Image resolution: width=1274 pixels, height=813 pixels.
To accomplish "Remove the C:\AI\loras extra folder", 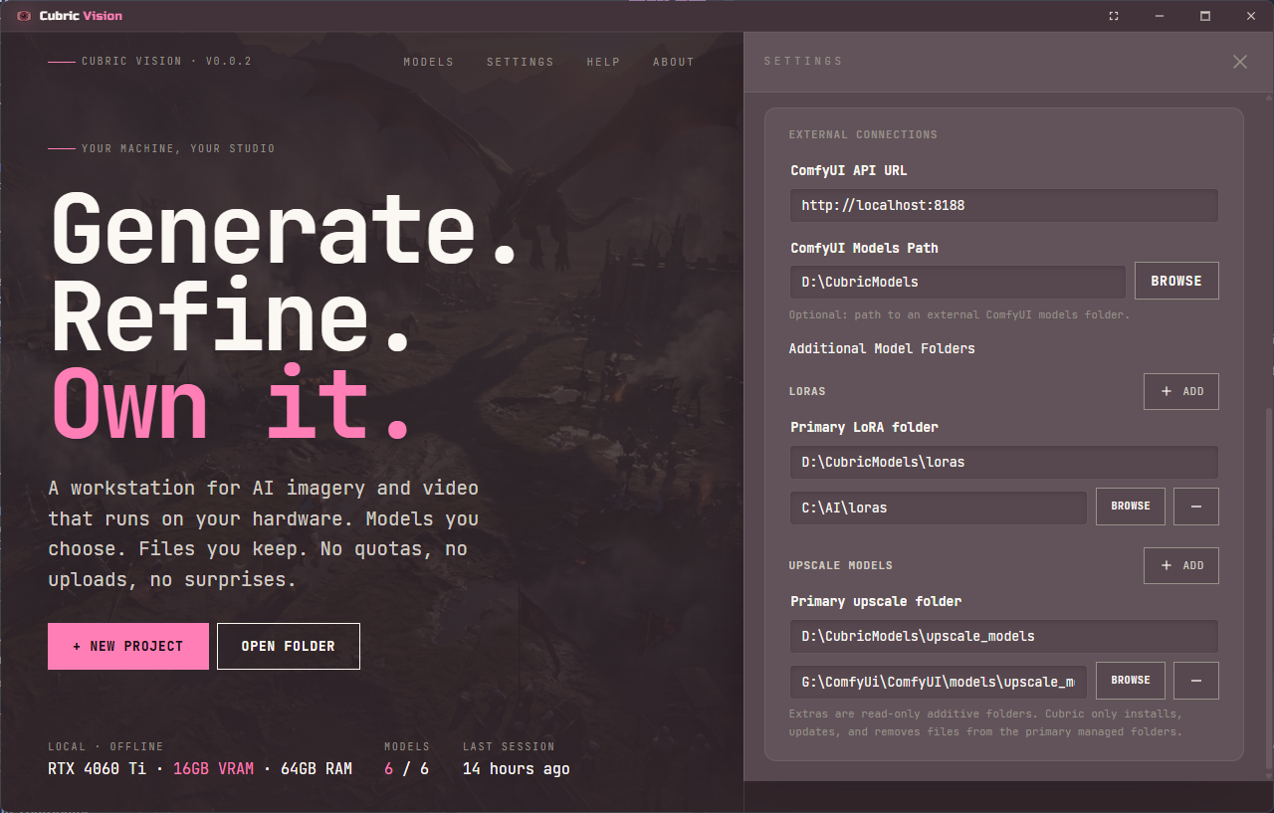I will tap(1196, 507).
